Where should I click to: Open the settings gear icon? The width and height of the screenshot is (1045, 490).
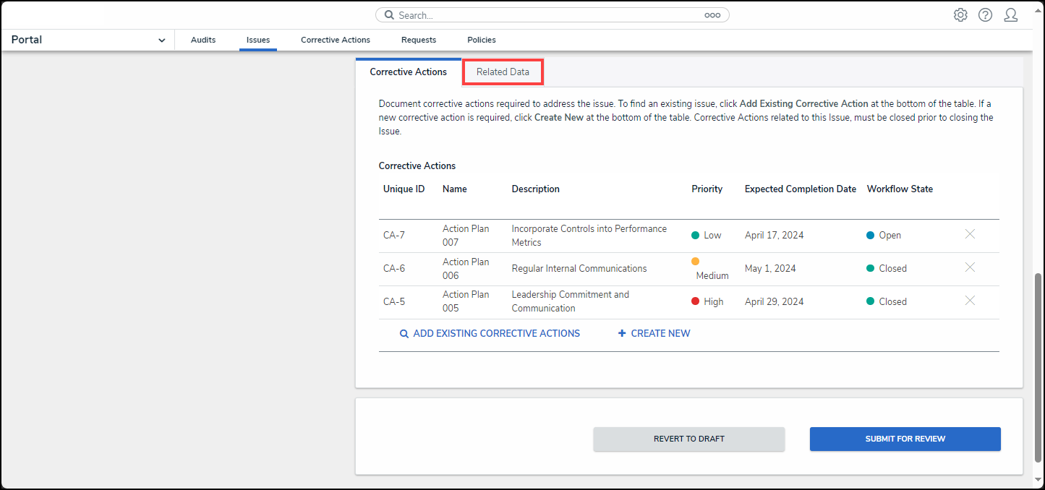pos(960,15)
